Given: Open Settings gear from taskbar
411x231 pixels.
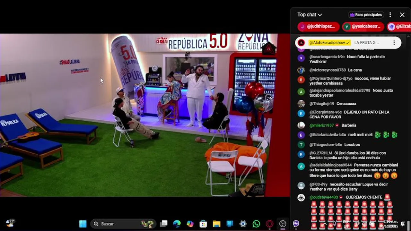Looking at the screenshot, I should (x=243, y=224).
